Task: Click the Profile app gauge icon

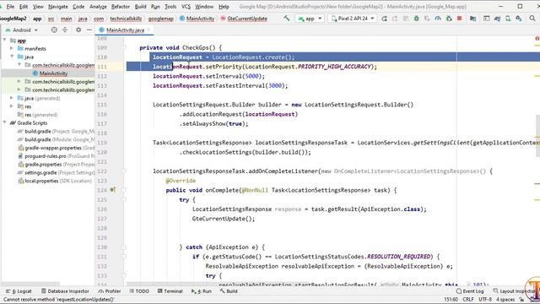Action: (x=438, y=19)
